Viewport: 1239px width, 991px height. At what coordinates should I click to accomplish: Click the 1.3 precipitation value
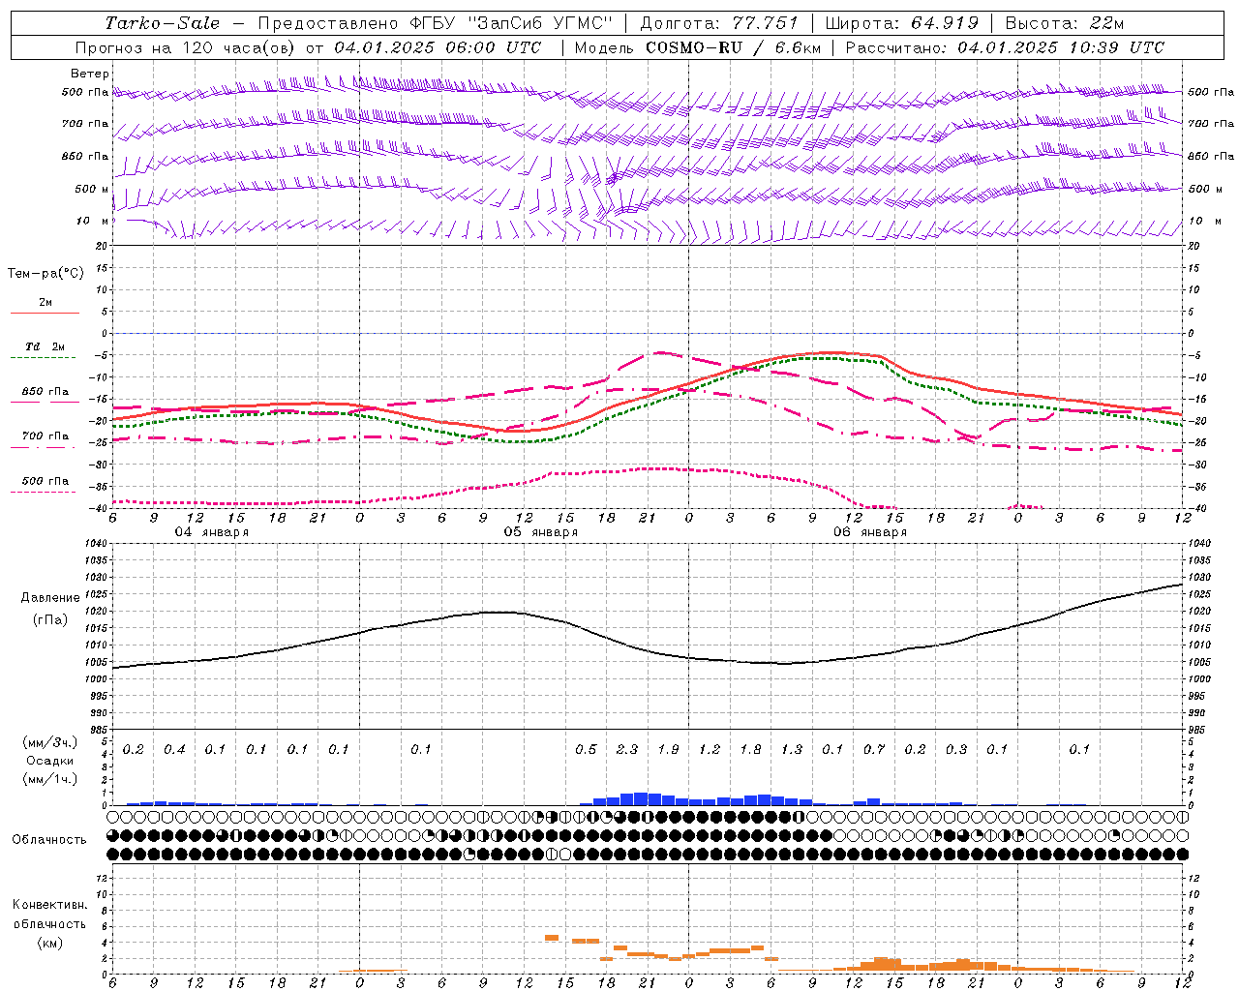[792, 749]
